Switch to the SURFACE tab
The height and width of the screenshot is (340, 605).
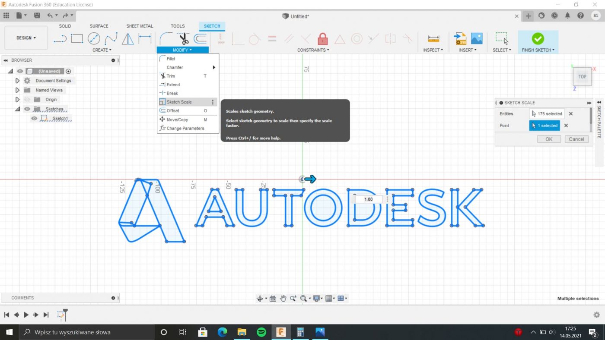point(99,26)
